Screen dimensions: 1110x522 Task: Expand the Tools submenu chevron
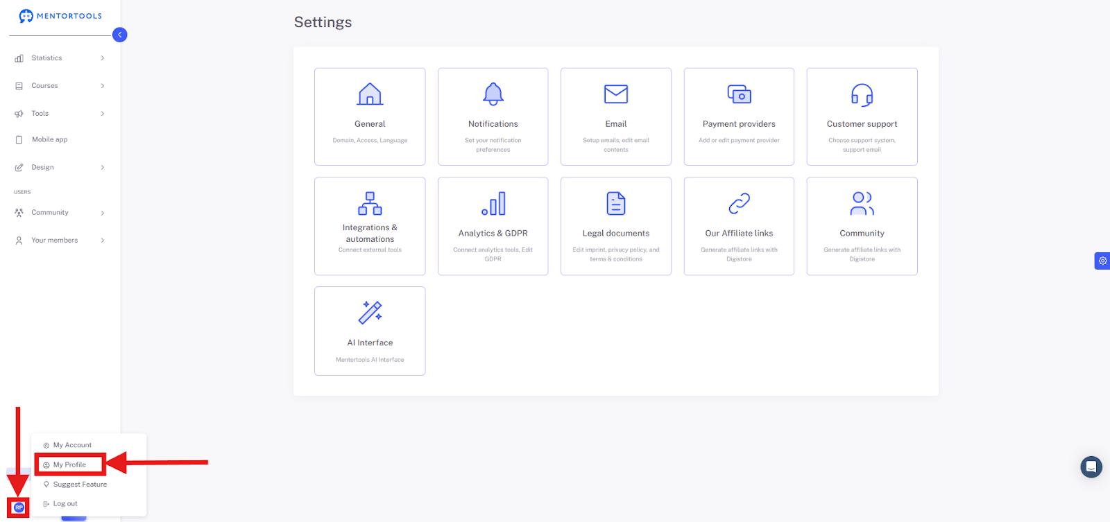(x=103, y=114)
